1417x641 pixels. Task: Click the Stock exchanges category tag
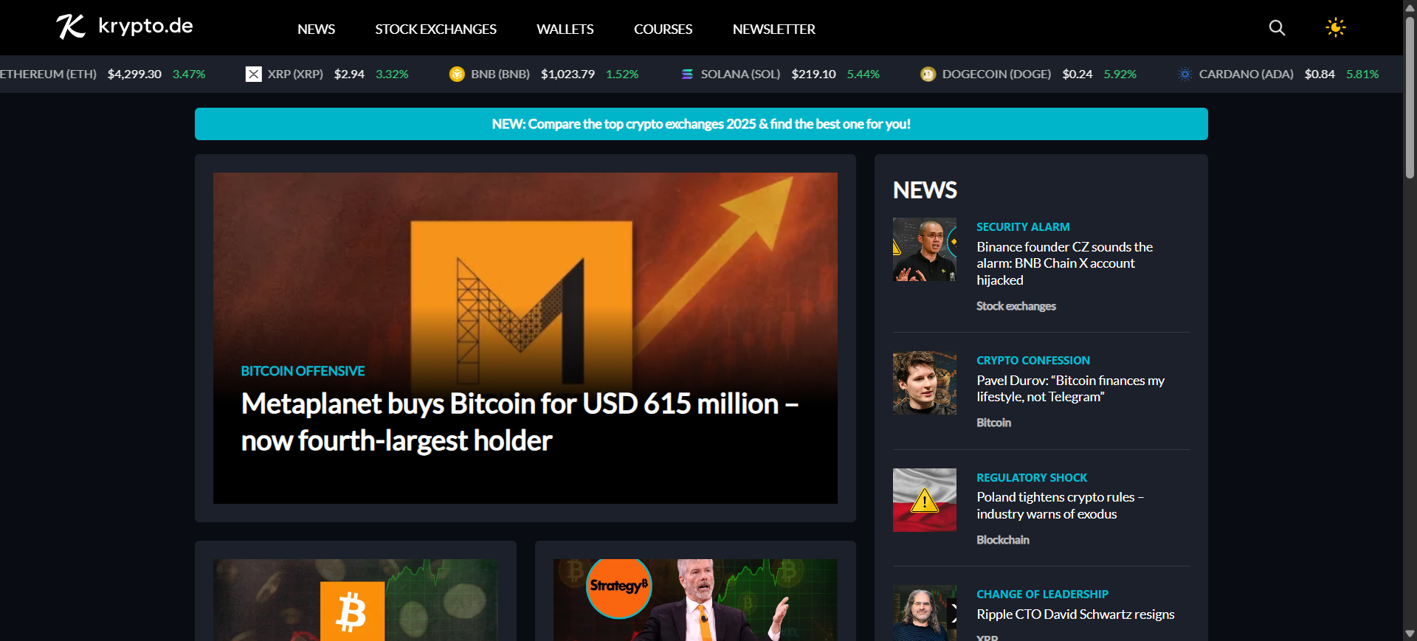pos(1016,306)
